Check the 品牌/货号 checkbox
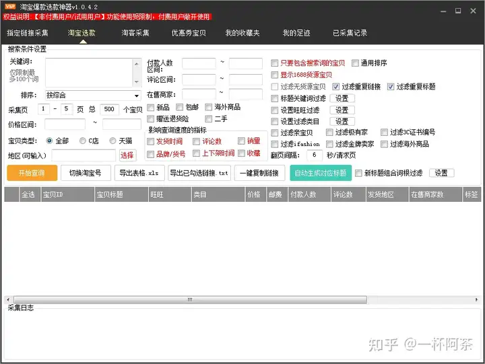The width and height of the screenshot is (485, 364). (x=151, y=154)
